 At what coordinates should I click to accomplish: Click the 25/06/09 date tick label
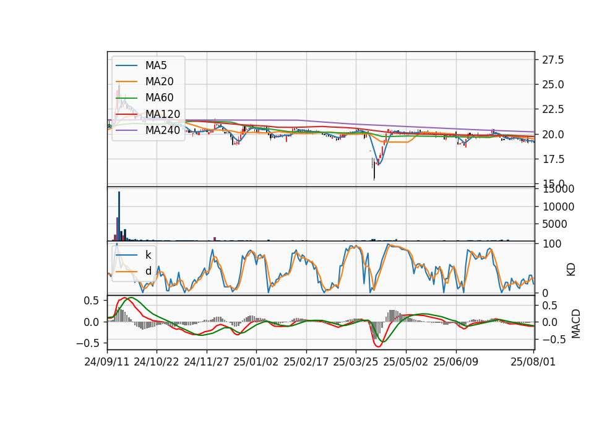pos(456,362)
